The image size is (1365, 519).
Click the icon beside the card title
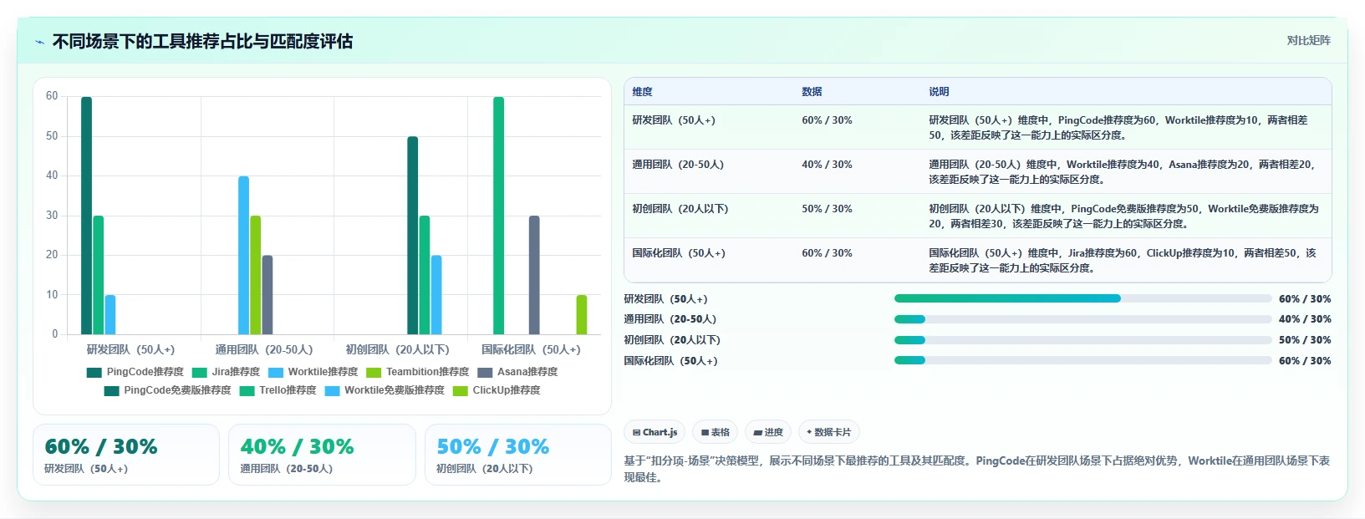[39, 42]
